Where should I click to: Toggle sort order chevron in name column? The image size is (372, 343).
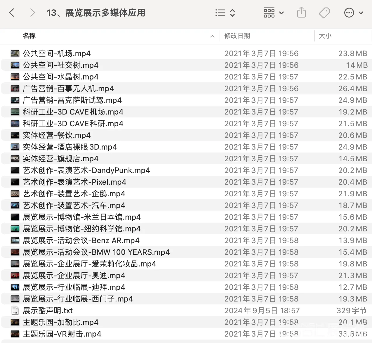[x=212, y=36]
